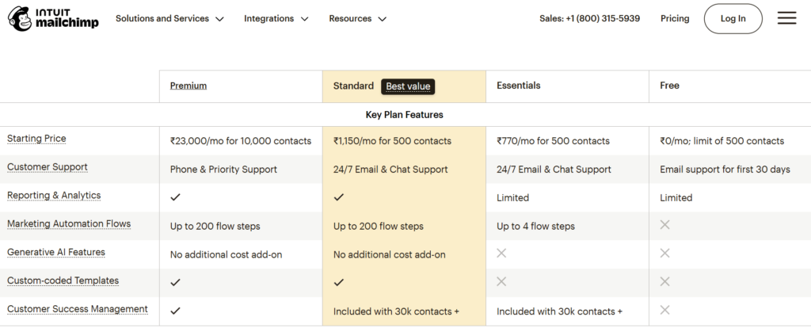Image resolution: width=811 pixels, height=332 pixels.
Task: Click Standard 24/7 Email & Chat Support
Action: tap(390, 170)
